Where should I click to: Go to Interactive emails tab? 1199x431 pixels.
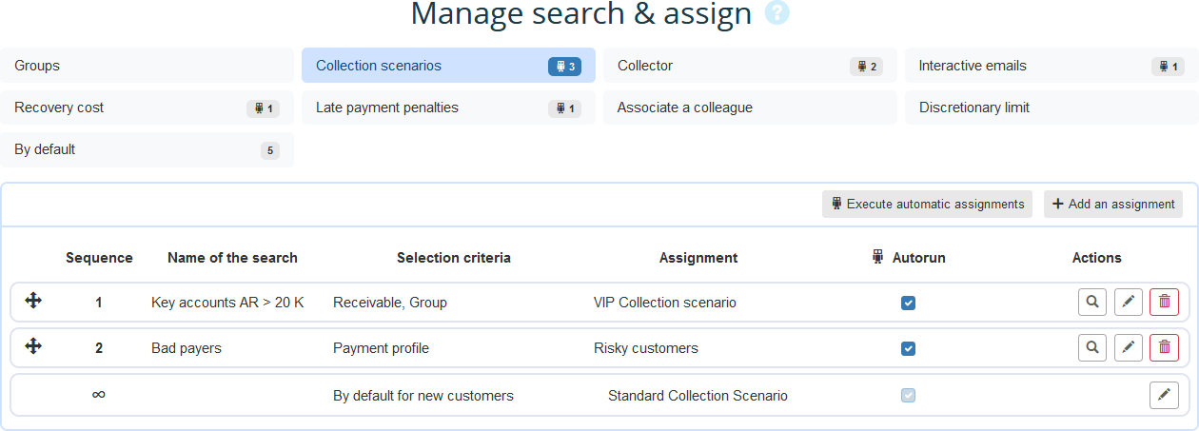[x=1051, y=66]
